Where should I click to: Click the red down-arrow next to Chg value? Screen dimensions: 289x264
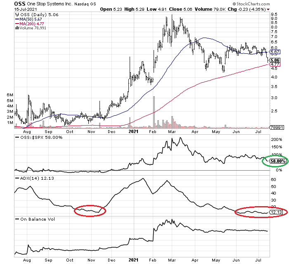coord(268,9)
